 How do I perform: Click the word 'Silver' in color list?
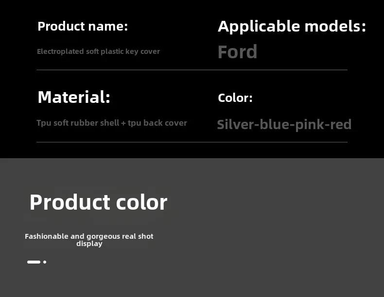click(235, 124)
